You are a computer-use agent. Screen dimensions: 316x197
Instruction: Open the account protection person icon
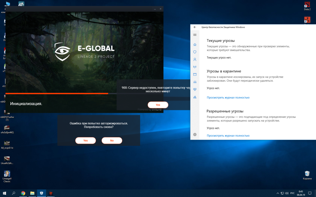click(x=195, y=60)
